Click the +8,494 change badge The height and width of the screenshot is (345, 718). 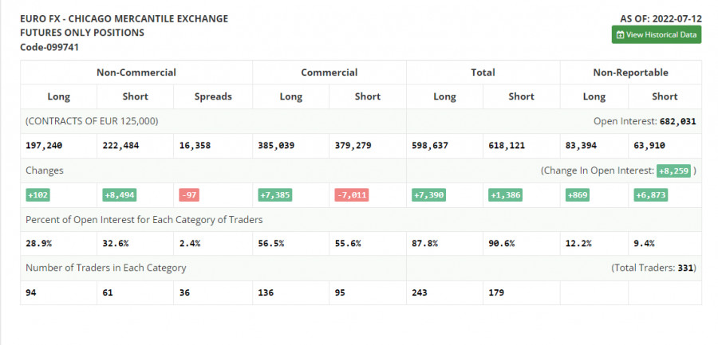click(x=120, y=195)
